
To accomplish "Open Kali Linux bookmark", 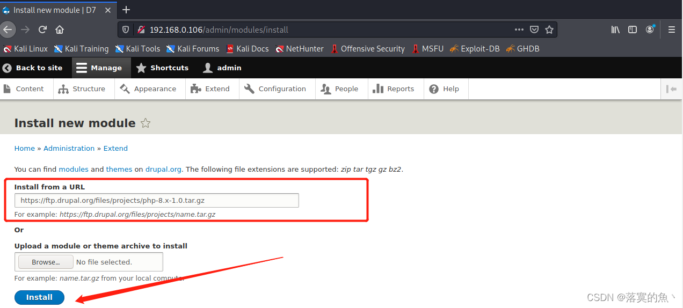I will coord(25,48).
